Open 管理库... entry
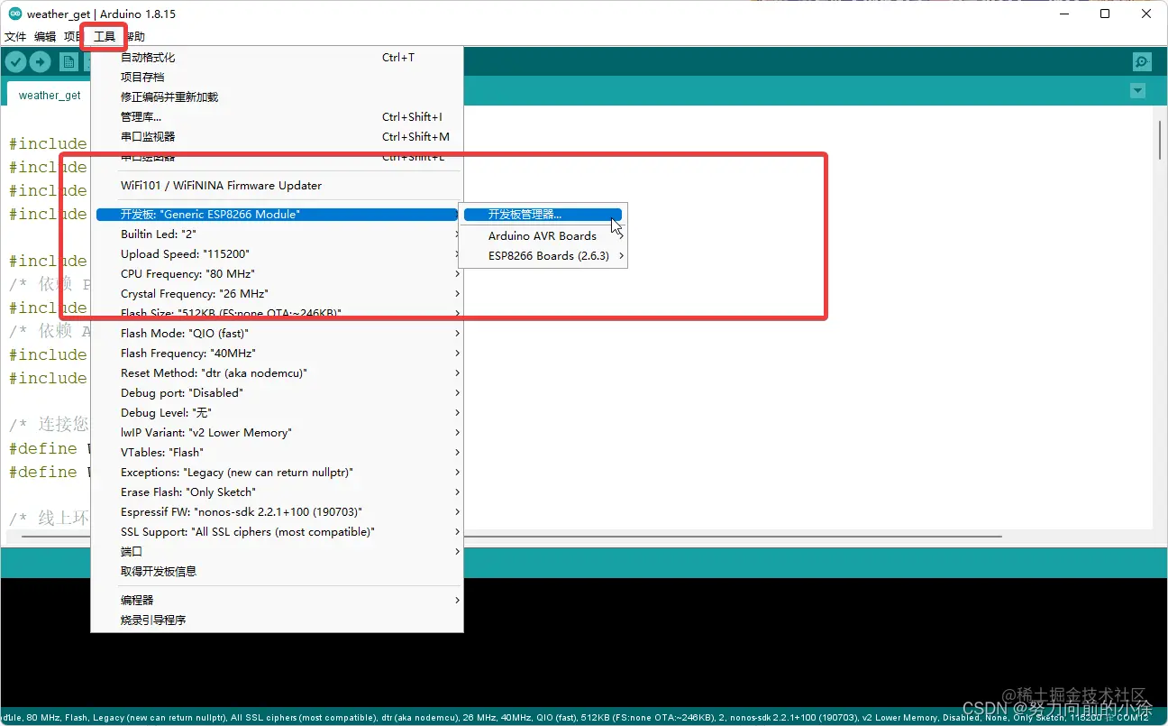The height and width of the screenshot is (726, 1168). [277, 116]
